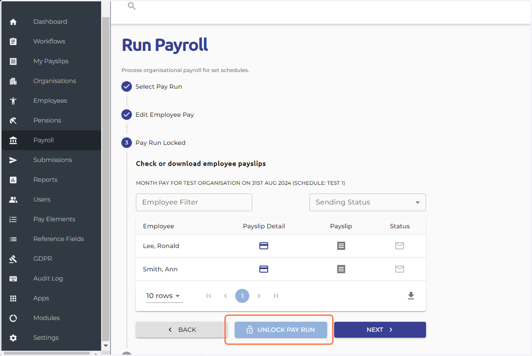Click the Users people icon
The image size is (532, 356).
click(x=13, y=199)
